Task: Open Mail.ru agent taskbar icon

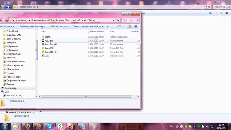Action: [39, 126]
